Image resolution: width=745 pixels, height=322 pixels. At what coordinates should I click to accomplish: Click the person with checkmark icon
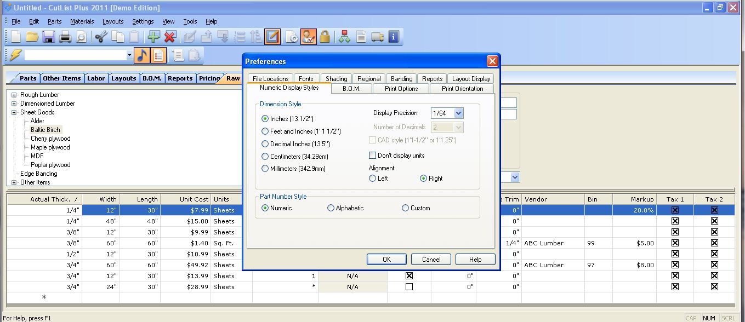point(309,37)
